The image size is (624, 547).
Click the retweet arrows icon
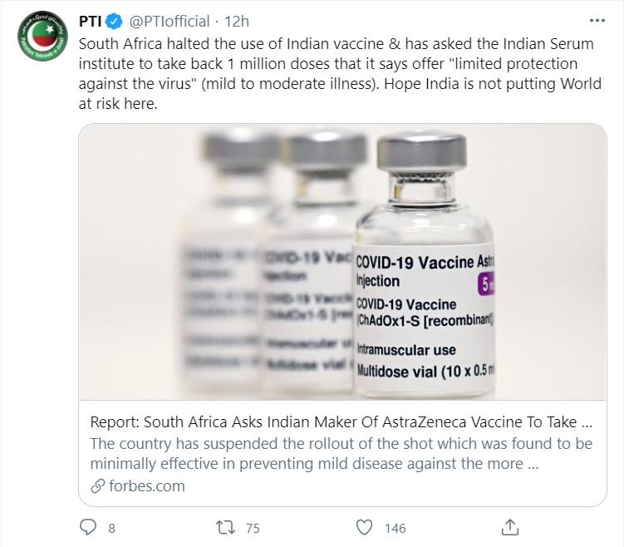coord(227,526)
